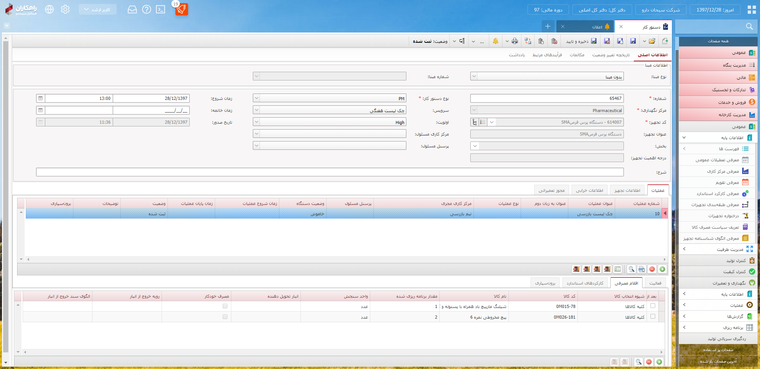Click the consumables grid horizontal scrollbar

[x=343, y=352]
